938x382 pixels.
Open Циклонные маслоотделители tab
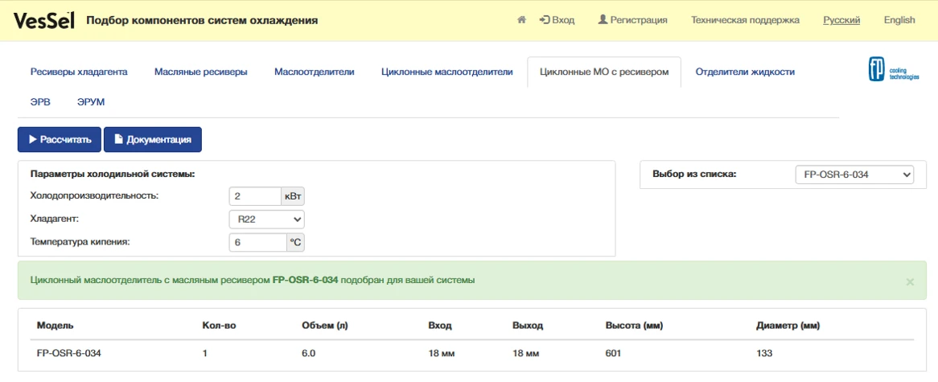446,72
